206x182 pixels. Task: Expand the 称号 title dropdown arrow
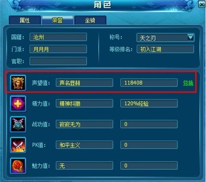point(191,37)
